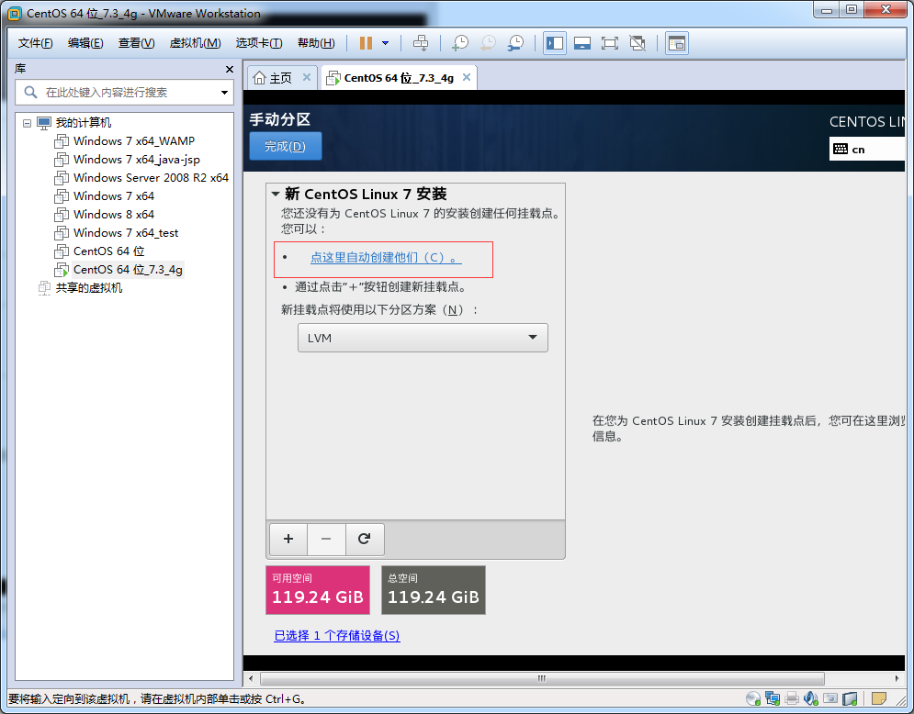Click the VMware Workstation title bar icon
Image resolution: width=914 pixels, height=714 pixels.
15,13
